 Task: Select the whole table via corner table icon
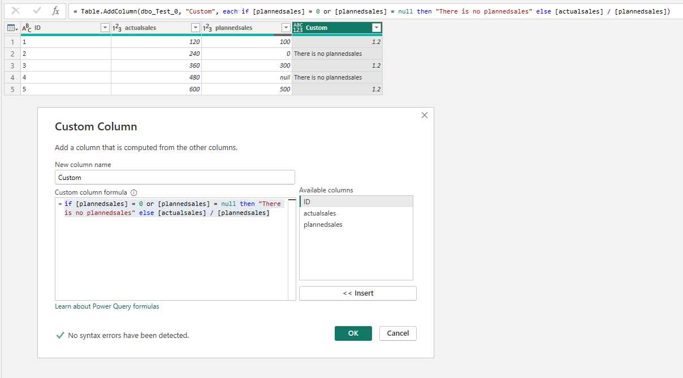pyautogui.click(x=12, y=28)
